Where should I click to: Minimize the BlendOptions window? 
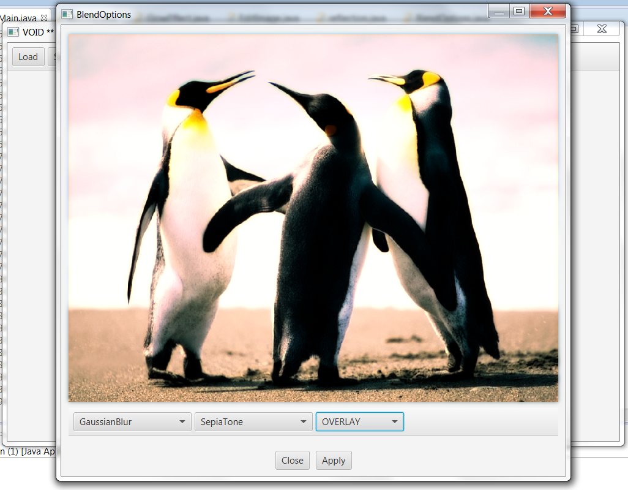pyautogui.click(x=499, y=11)
